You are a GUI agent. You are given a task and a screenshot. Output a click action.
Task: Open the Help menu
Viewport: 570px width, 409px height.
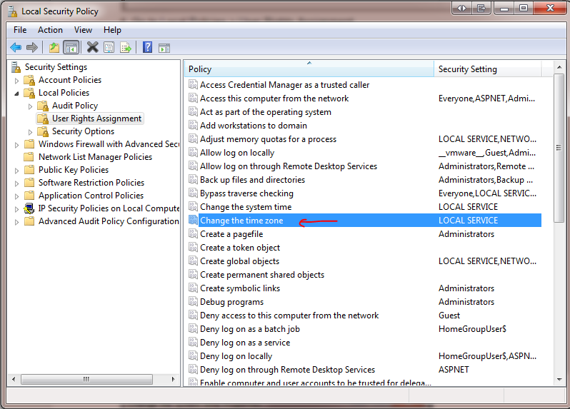click(112, 30)
